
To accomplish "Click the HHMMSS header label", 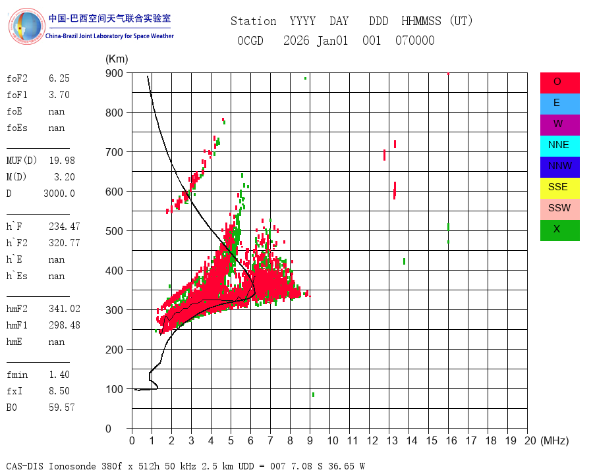I will pyautogui.click(x=421, y=21).
